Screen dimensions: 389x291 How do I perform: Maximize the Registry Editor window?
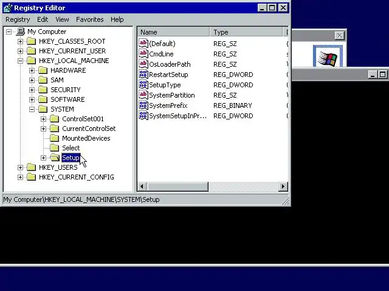tap(272, 8)
